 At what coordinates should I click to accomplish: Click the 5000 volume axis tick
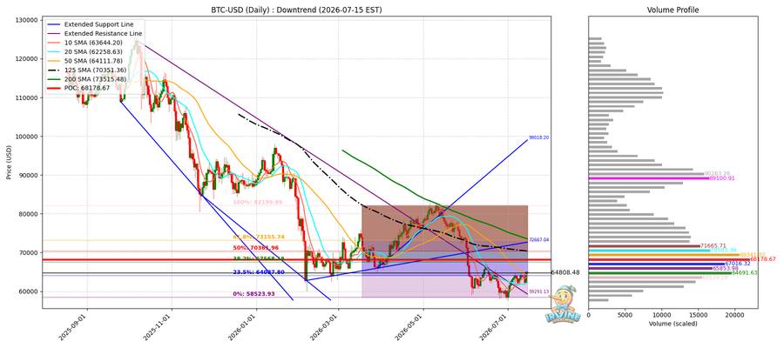[625, 316]
